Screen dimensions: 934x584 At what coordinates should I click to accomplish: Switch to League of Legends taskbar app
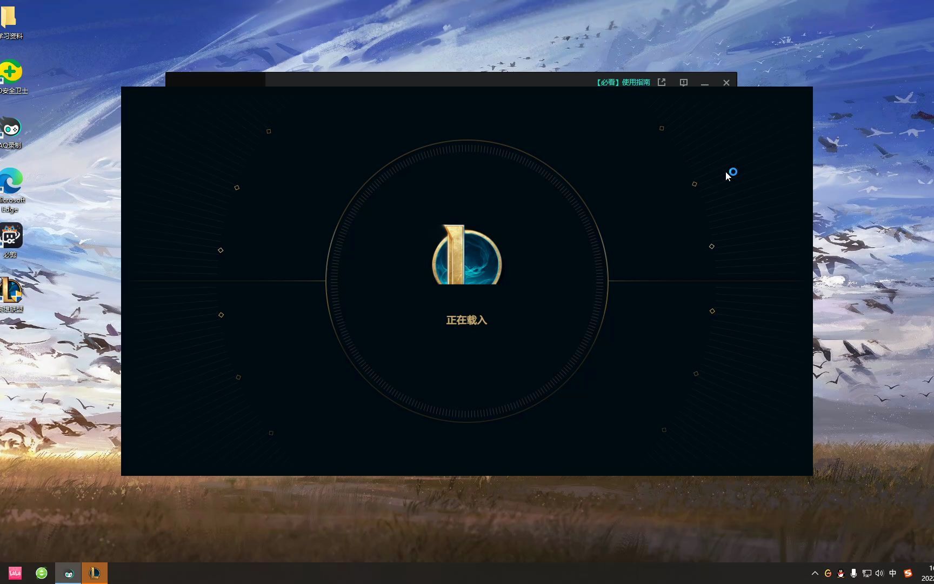click(x=95, y=573)
